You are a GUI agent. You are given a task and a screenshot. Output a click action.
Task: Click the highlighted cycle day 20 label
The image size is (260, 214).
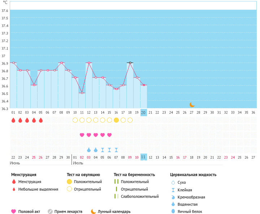[x=143, y=113]
